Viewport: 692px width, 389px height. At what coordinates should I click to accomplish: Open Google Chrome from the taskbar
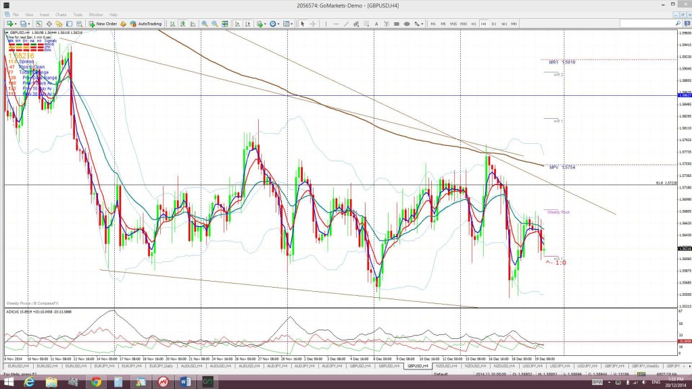click(96, 382)
